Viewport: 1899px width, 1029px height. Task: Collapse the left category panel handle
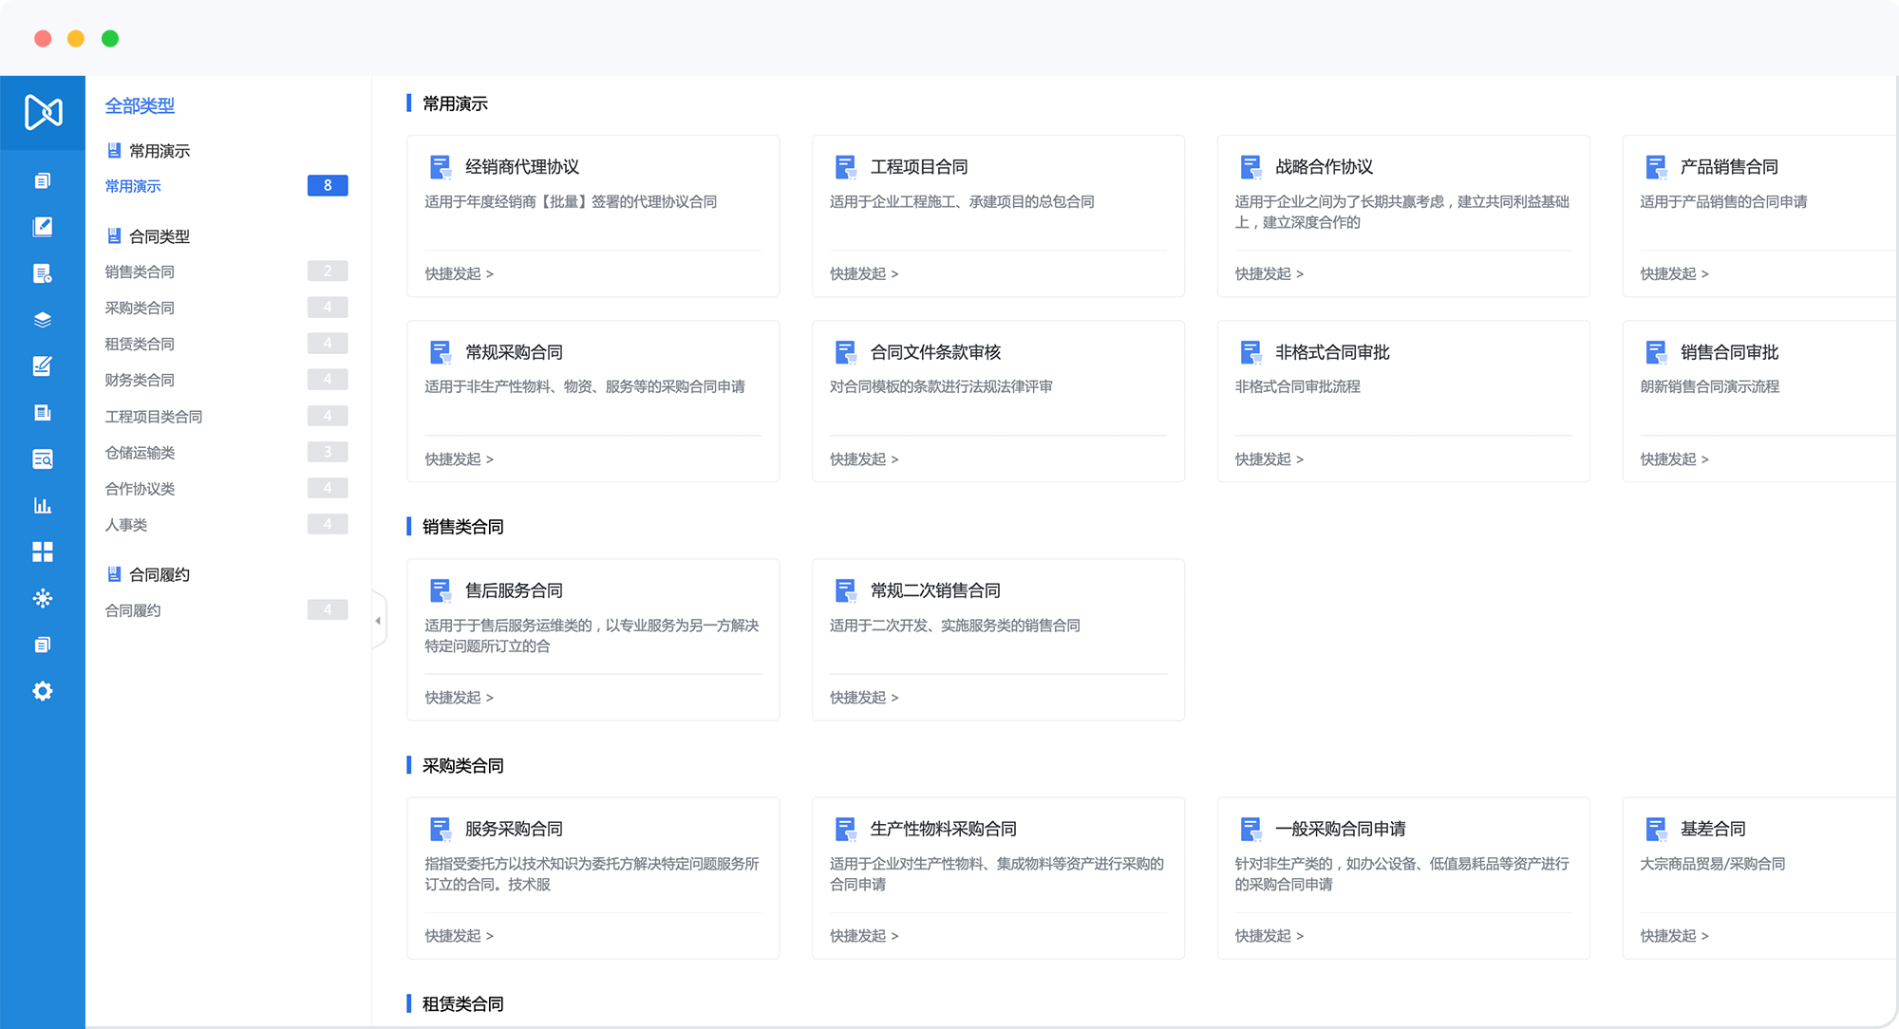(x=378, y=621)
